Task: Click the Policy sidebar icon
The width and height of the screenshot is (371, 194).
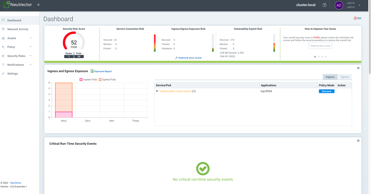Action: [x=3, y=47]
